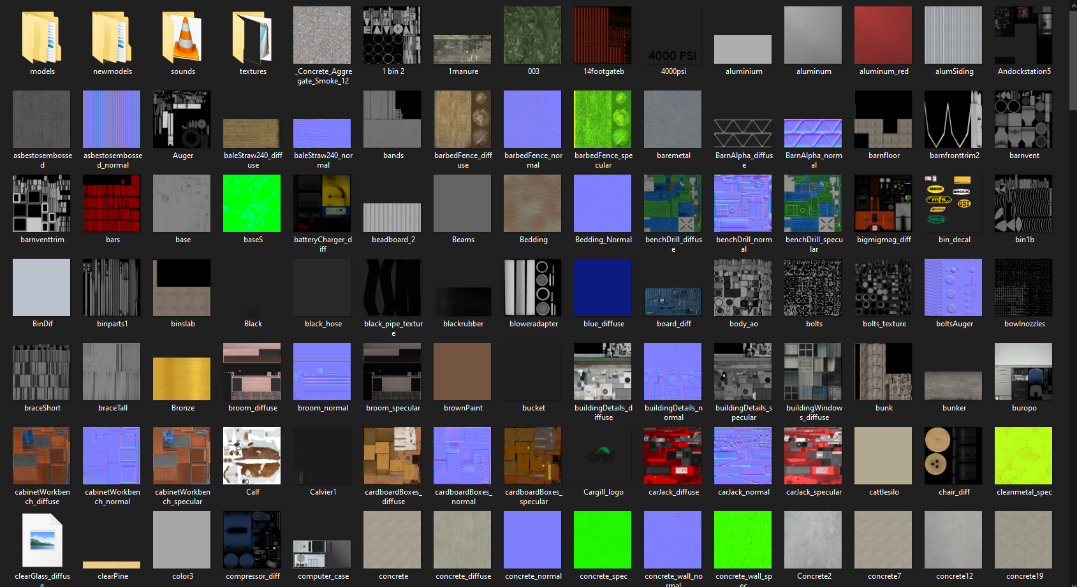Screen dimensions: 1077x587
Task: Select the green baseS texture swatch
Action: [x=251, y=203]
